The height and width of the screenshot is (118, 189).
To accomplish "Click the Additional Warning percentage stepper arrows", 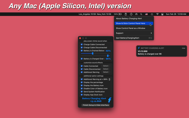I will (110, 79).
